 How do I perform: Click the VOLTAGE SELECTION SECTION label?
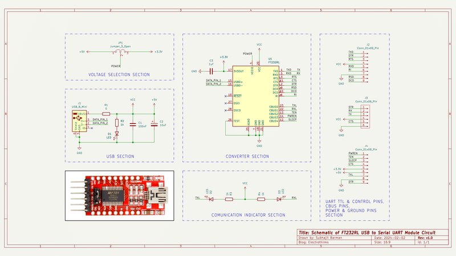tap(119, 75)
